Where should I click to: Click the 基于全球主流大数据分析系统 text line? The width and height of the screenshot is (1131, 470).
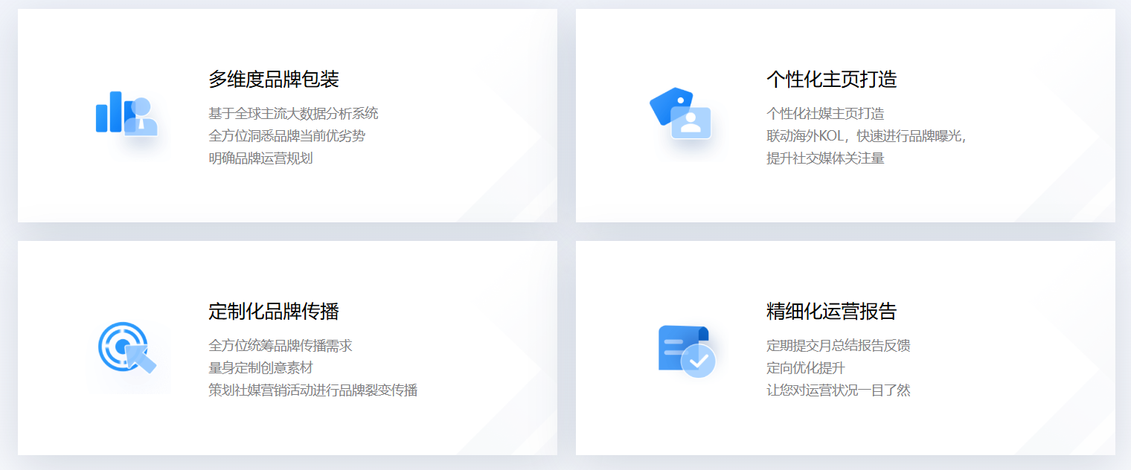293,114
